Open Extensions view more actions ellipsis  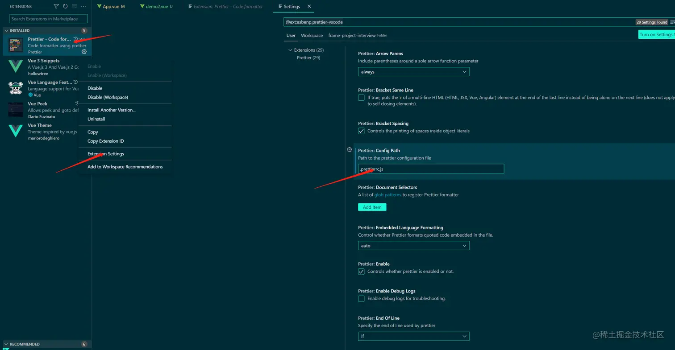pos(83,7)
